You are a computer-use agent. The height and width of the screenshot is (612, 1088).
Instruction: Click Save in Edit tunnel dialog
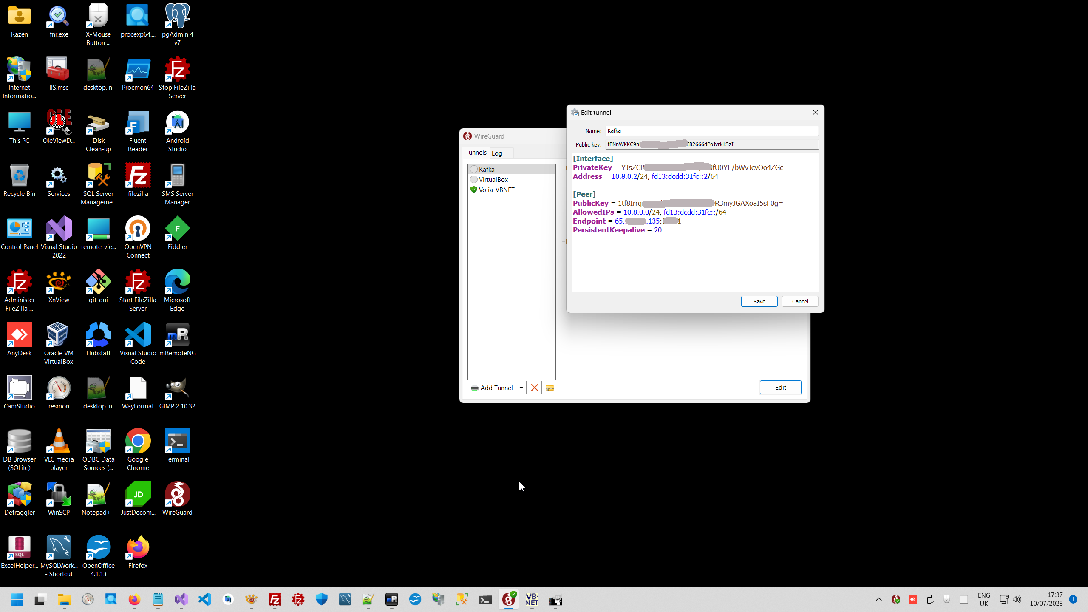[759, 301]
